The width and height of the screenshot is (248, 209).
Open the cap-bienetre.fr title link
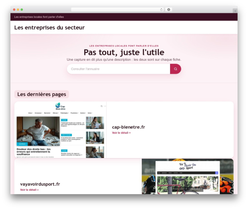pos(128,127)
